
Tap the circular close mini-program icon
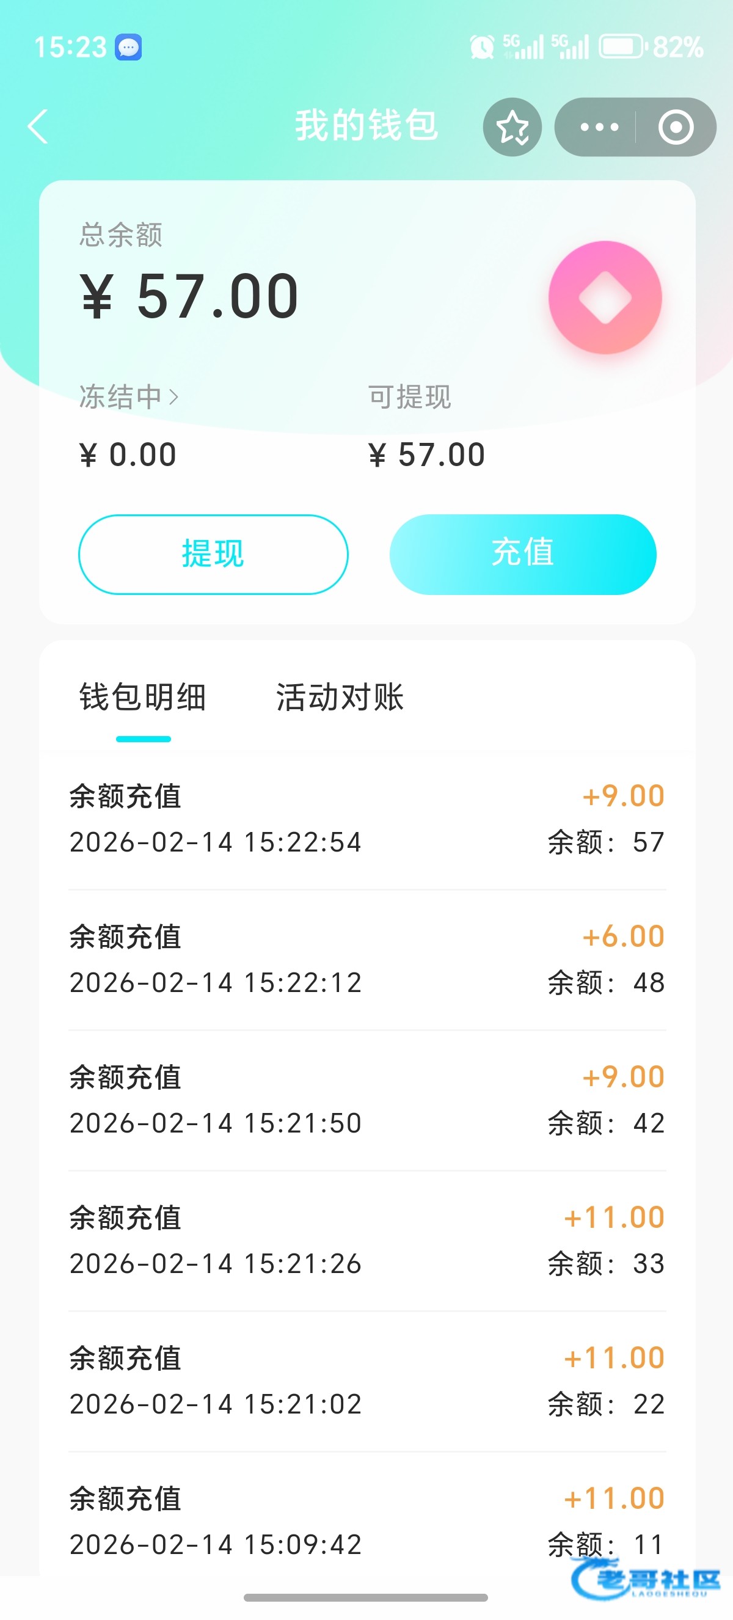click(675, 127)
